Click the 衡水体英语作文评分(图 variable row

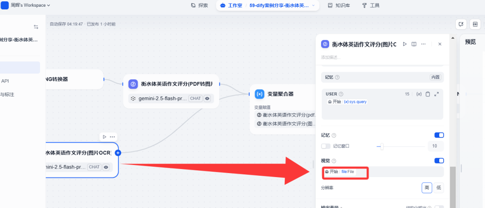tap(285, 124)
